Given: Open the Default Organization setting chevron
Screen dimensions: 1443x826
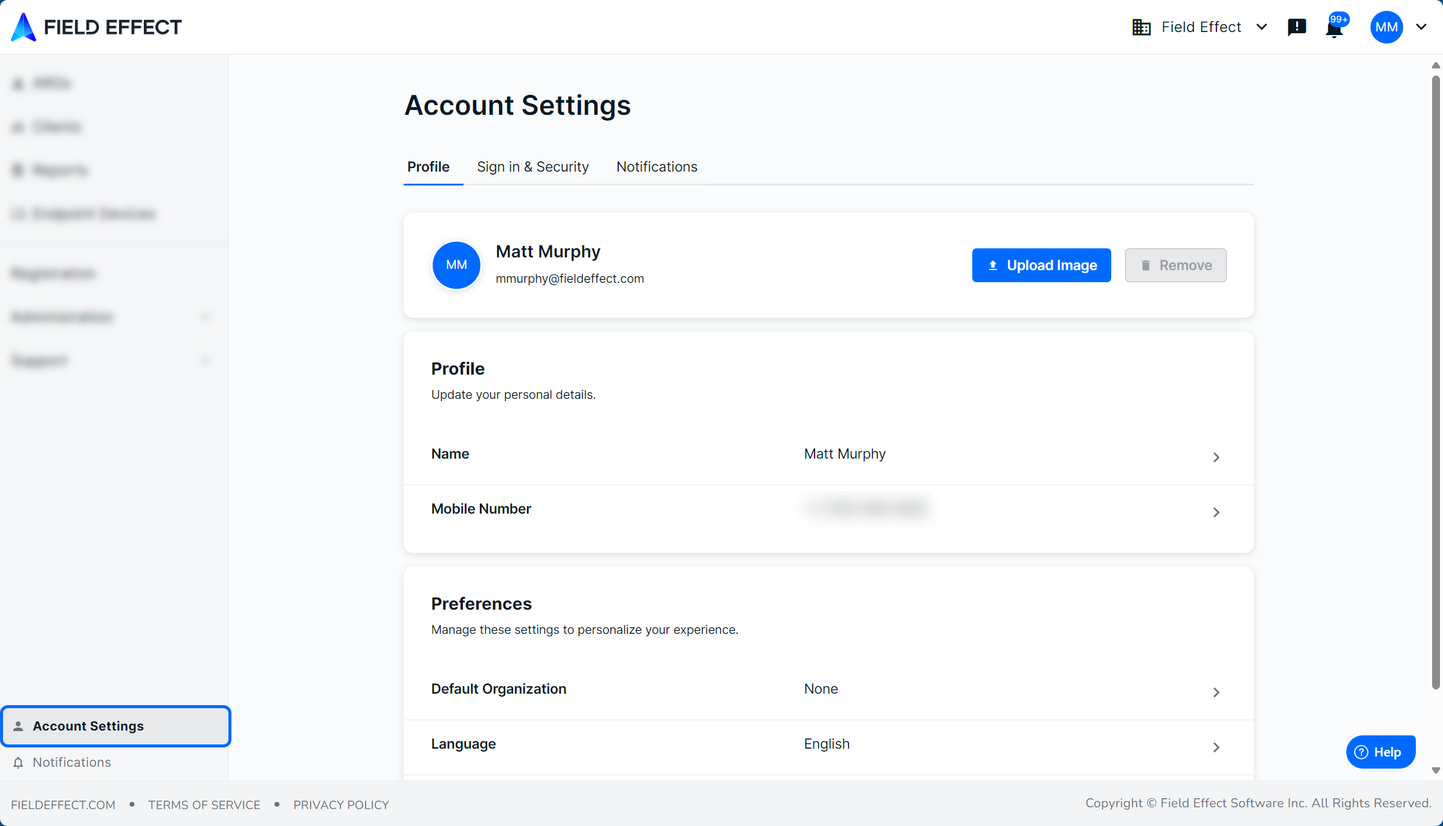Looking at the screenshot, I should pyautogui.click(x=1216, y=692).
